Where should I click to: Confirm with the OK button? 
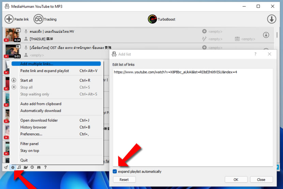236,179
